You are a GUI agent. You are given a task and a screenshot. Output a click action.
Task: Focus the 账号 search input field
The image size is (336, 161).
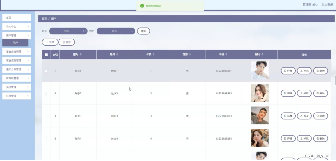pyautogui.click(x=68, y=31)
